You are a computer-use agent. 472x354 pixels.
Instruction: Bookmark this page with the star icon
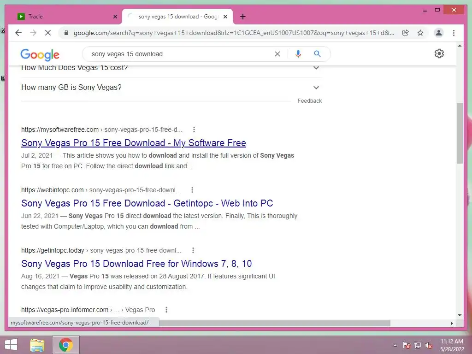(420, 33)
